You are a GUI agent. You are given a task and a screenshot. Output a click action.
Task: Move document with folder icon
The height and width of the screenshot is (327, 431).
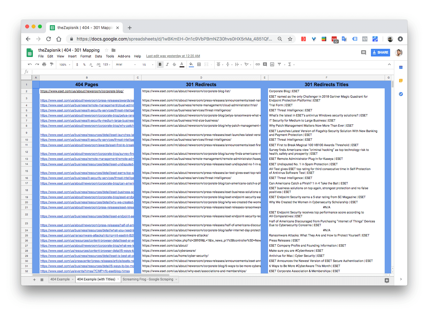[x=113, y=50]
